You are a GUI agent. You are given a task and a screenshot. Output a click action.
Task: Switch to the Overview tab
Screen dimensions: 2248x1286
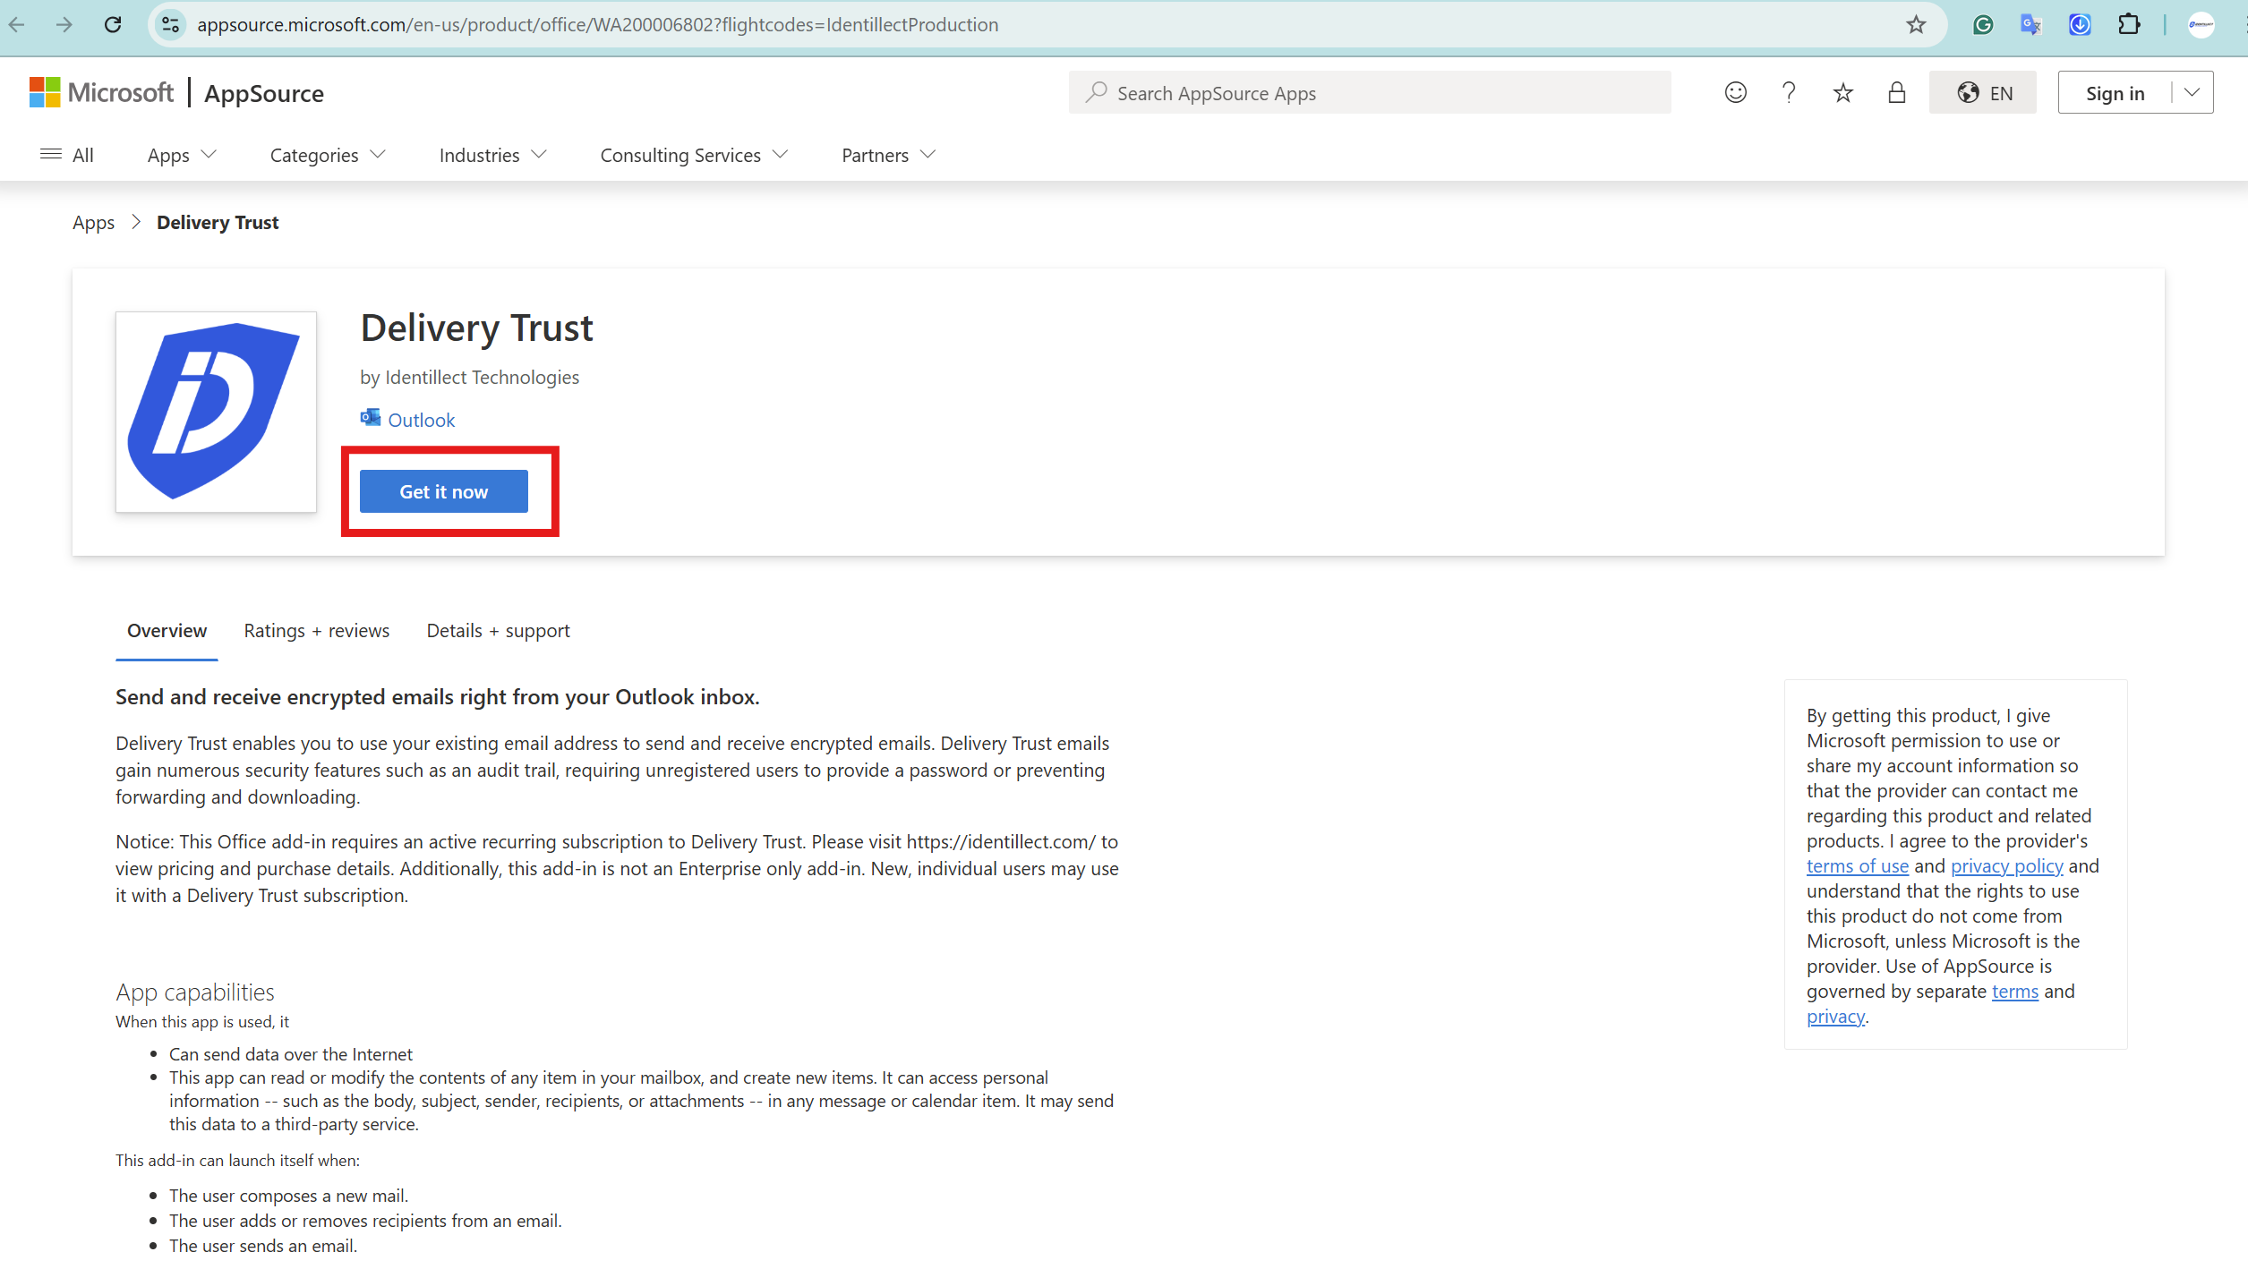(167, 631)
